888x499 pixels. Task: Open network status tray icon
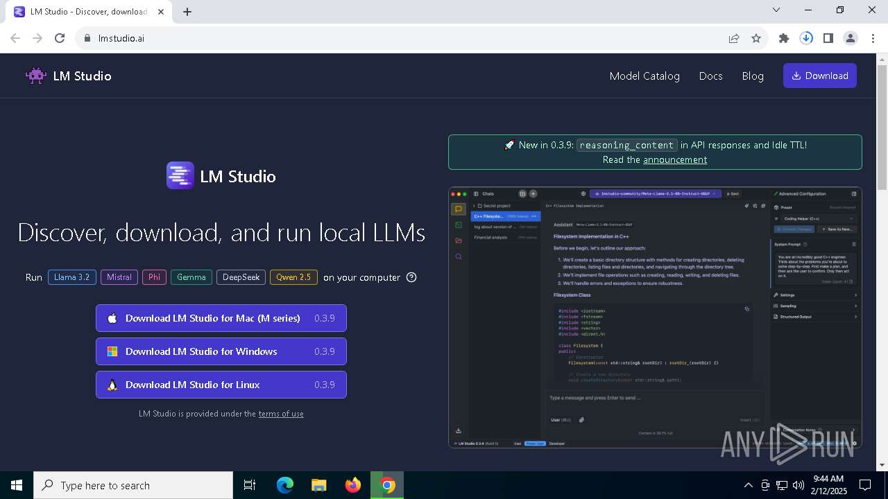[x=782, y=485]
